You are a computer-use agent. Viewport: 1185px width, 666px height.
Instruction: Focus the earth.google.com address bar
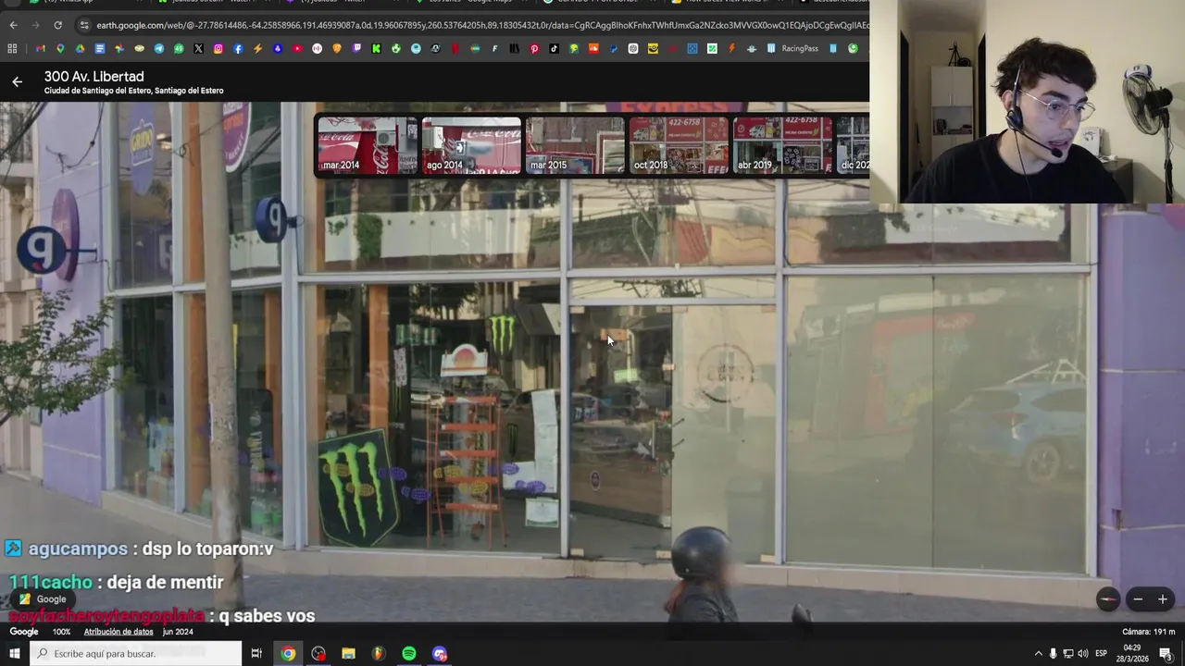[472, 25]
